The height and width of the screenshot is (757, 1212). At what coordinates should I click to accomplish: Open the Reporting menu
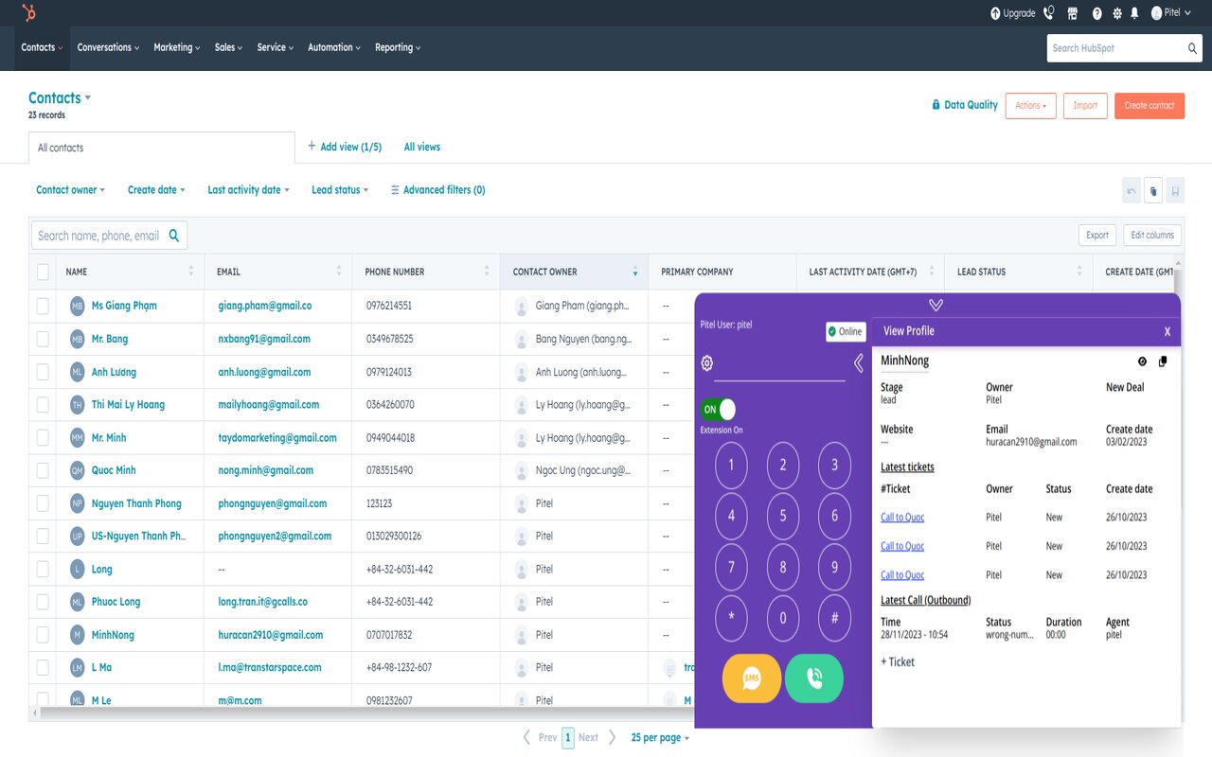pos(398,47)
